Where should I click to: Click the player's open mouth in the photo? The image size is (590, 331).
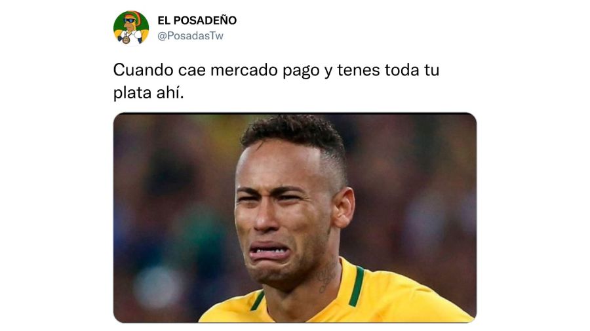269,251
